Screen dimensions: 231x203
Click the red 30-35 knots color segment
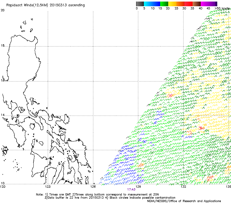[x=189, y=4]
